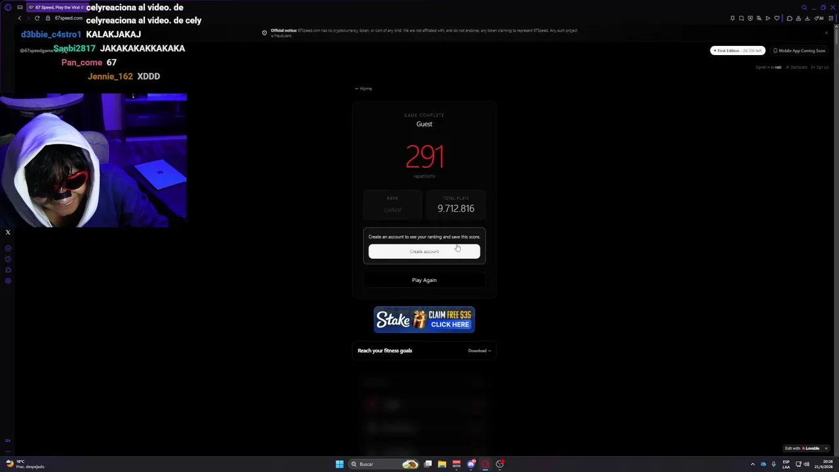Click the Edit with Lovable badge
Image resolution: width=839 pixels, height=472 pixels.
tap(802, 448)
